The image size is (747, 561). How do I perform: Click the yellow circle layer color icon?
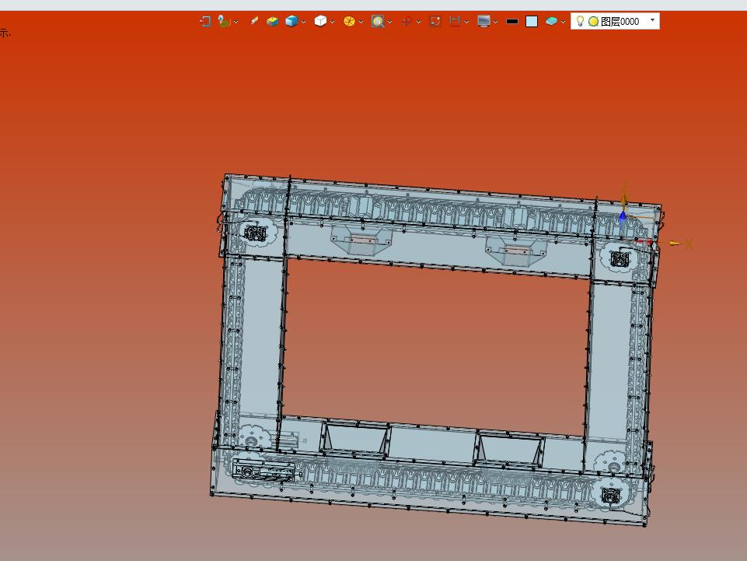pyautogui.click(x=593, y=22)
